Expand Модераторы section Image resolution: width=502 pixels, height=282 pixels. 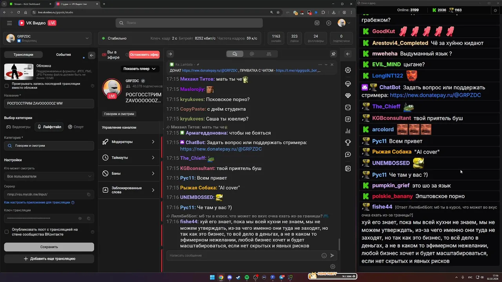point(129,142)
